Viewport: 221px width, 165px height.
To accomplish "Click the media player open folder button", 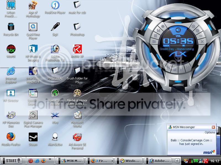I will point(154,42).
